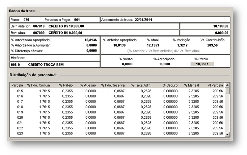Click the % Taxa Adm. column header

click(141, 85)
